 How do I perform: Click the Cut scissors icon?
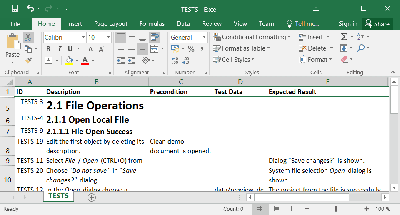(28, 38)
